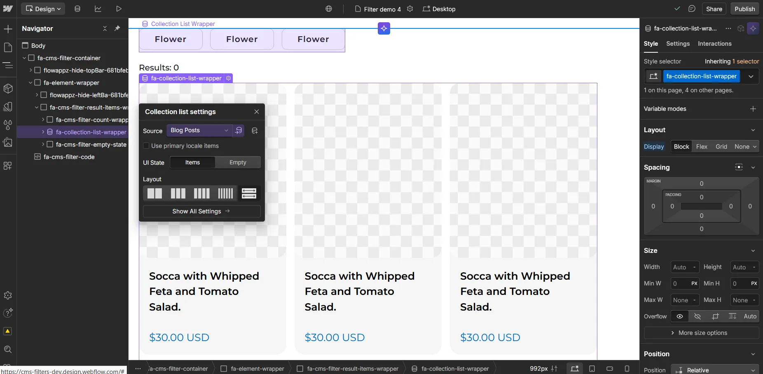The height and width of the screenshot is (374, 763).
Task: Toggle Use primary locale items checkbox
Action: pos(146,146)
